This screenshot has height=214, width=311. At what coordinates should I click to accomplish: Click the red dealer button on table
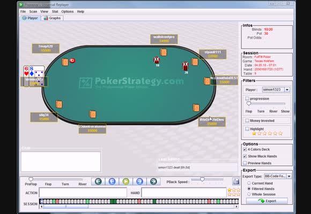tap(72, 60)
